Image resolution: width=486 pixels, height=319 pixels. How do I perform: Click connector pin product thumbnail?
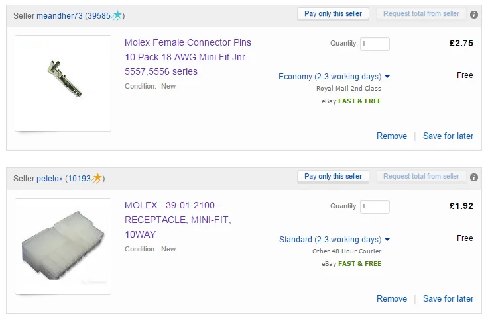[x=63, y=83]
